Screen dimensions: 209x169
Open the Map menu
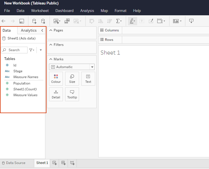point(104,11)
